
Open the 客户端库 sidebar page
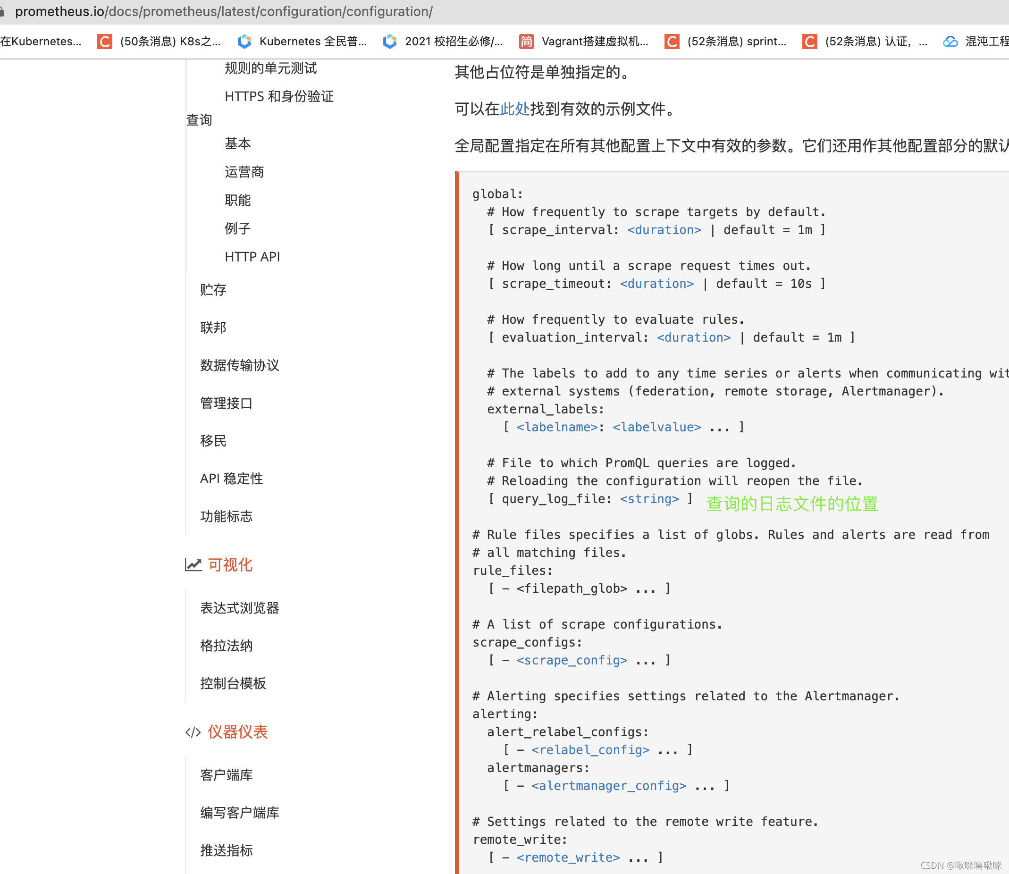[x=226, y=775]
